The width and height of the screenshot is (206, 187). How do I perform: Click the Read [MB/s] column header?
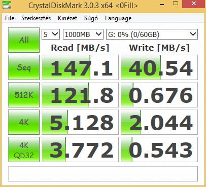(80, 48)
